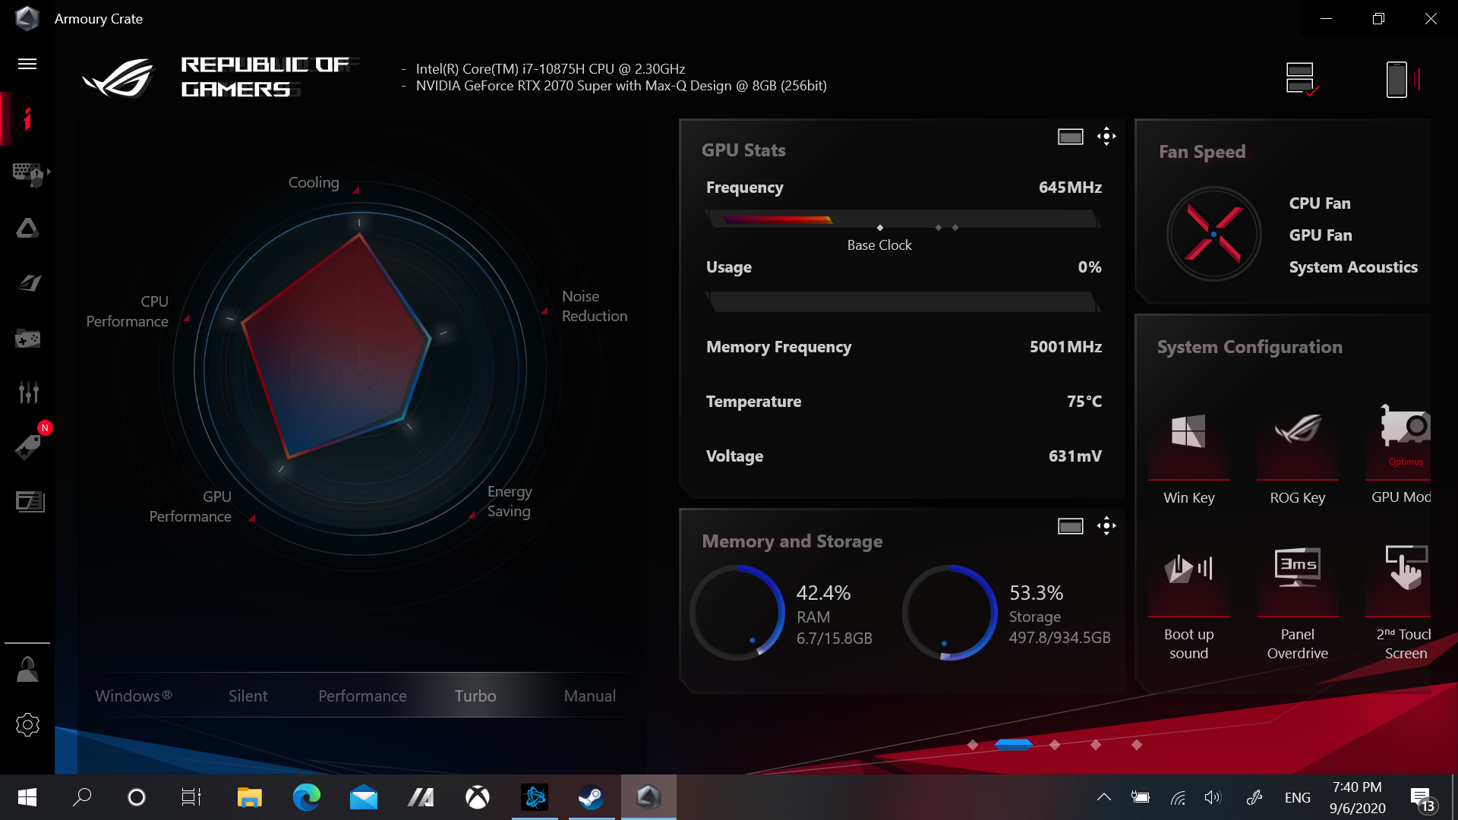Go to the fourth dashboard page dot
The height and width of the screenshot is (820, 1458).
[x=1096, y=745]
